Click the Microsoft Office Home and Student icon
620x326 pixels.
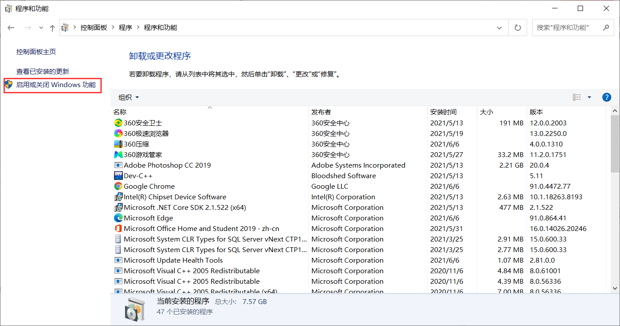click(118, 228)
